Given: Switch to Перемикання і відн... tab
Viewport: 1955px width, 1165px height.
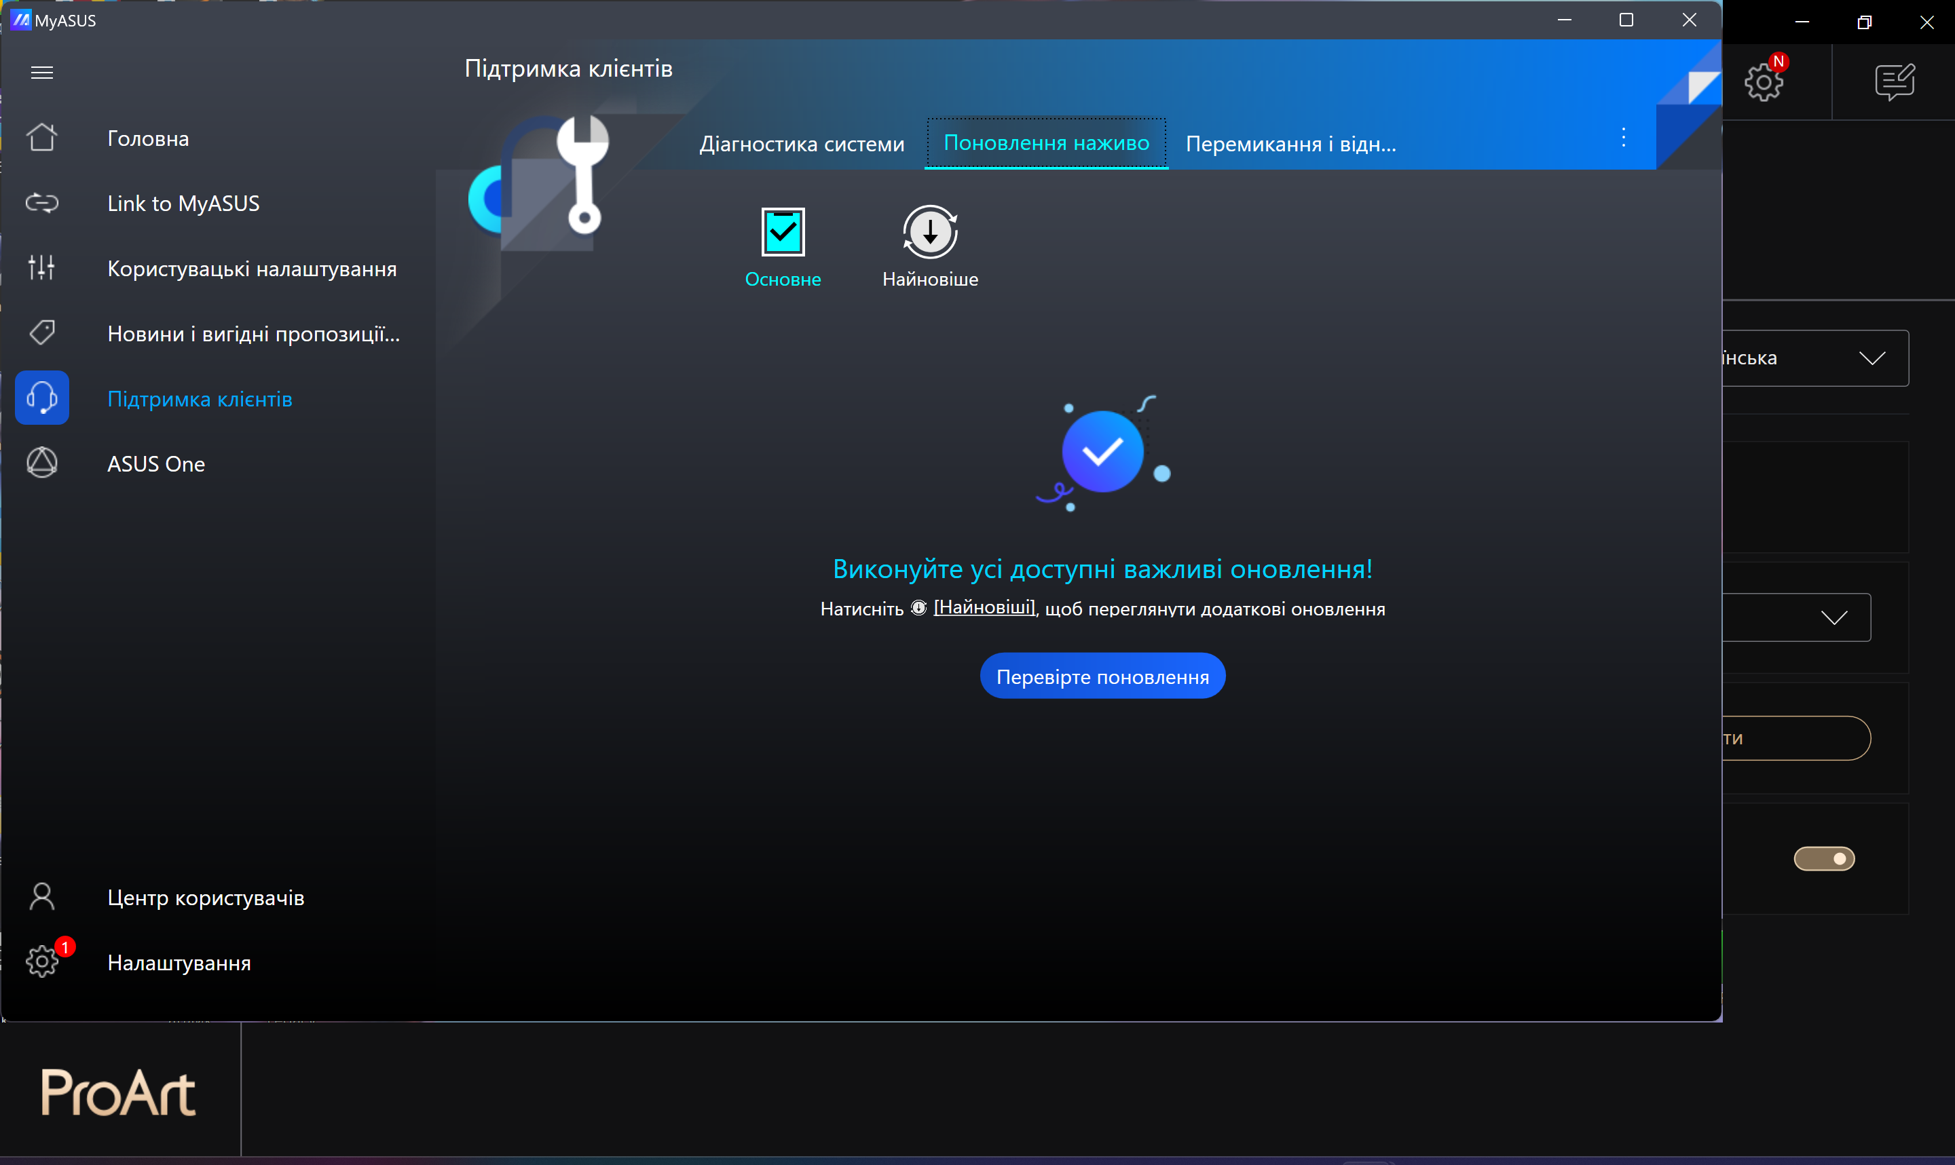Looking at the screenshot, I should [1290, 145].
